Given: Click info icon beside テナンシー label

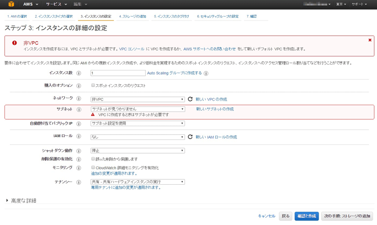Looking at the screenshot, I should coord(79,182).
